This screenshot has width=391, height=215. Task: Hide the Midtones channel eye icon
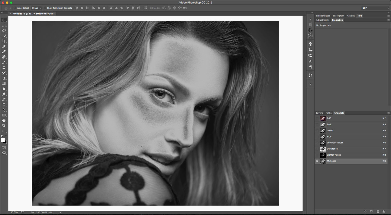coord(317,161)
